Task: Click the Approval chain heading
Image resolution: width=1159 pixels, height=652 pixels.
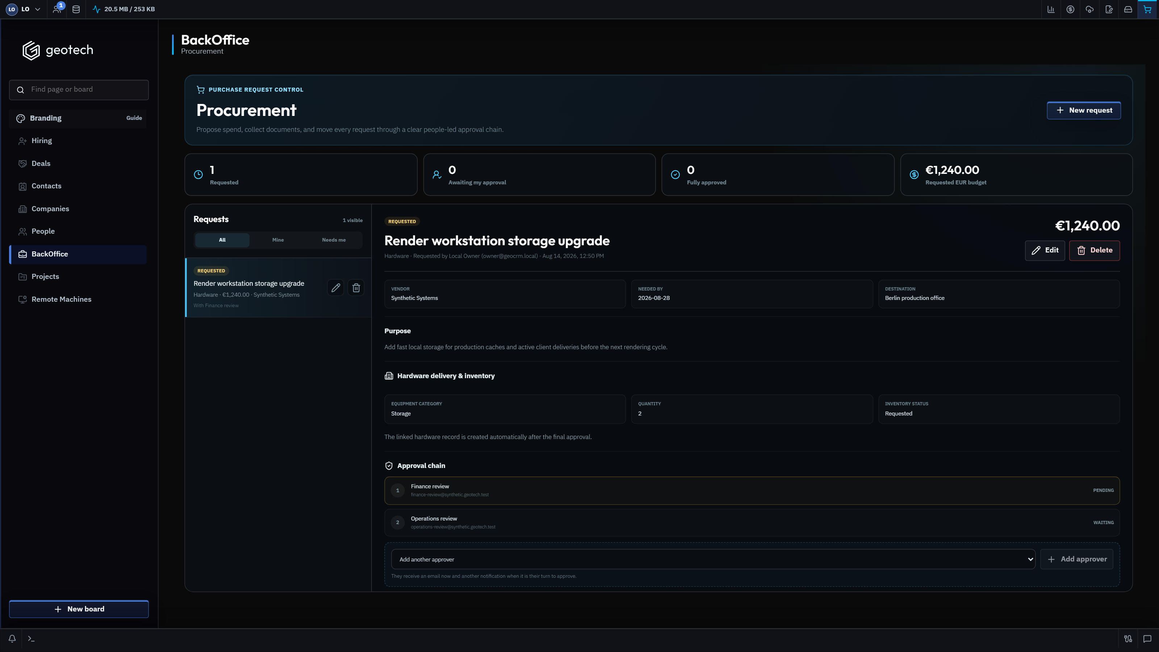Action: [421, 466]
